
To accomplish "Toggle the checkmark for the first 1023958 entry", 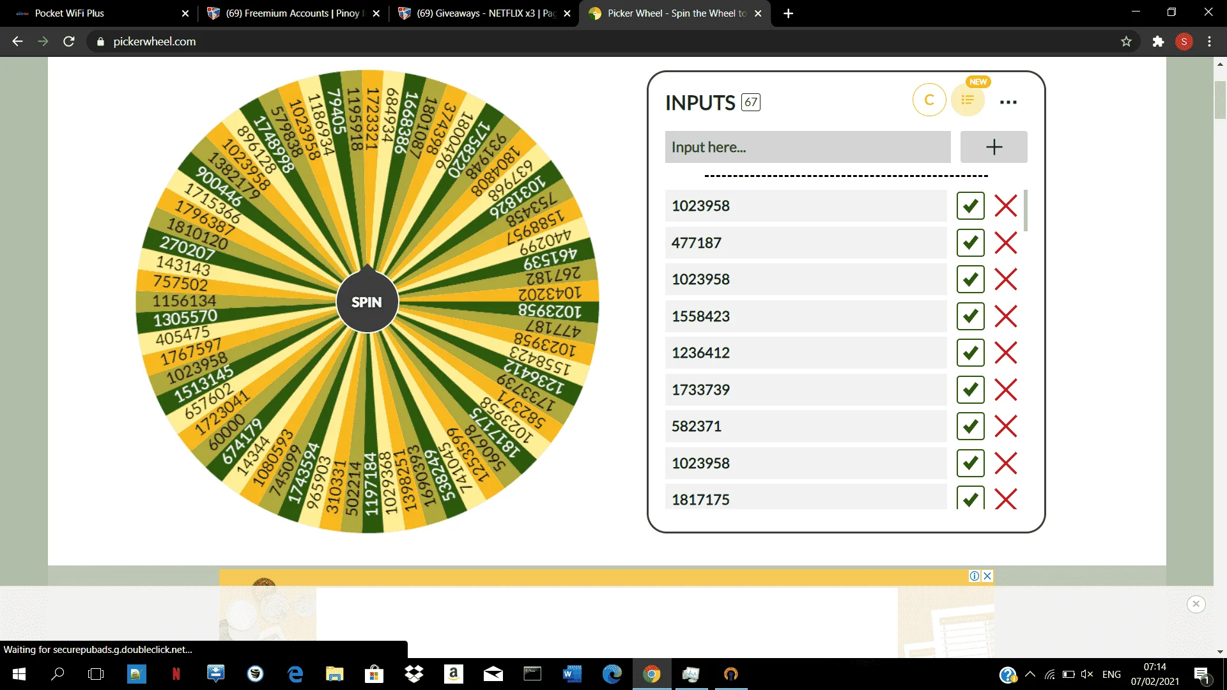I will point(970,206).
